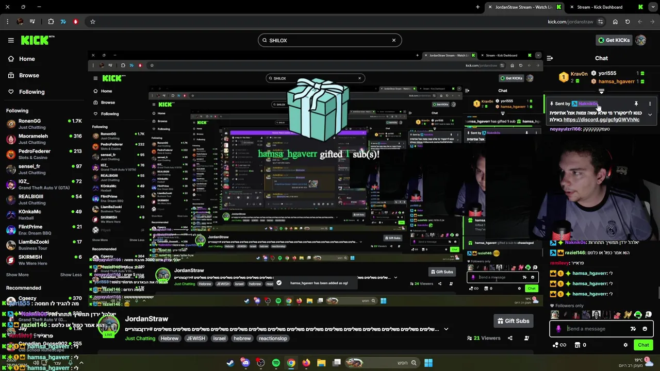
Task: Open PedroFederer channel from Following list
Action: point(44,154)
